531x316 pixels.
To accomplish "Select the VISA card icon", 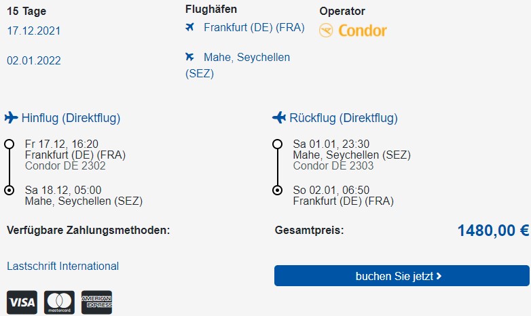I will 22,302.
